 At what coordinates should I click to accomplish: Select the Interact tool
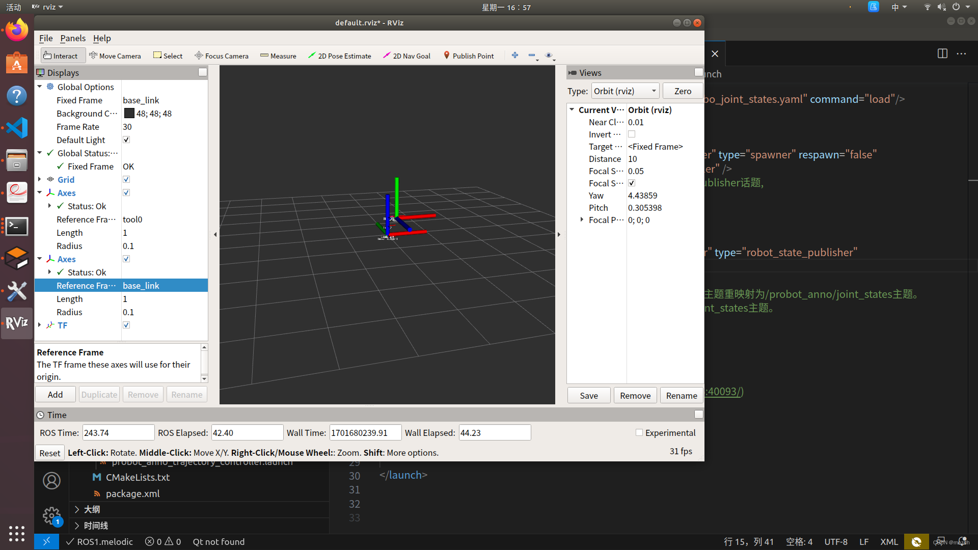tap(61, 56)
